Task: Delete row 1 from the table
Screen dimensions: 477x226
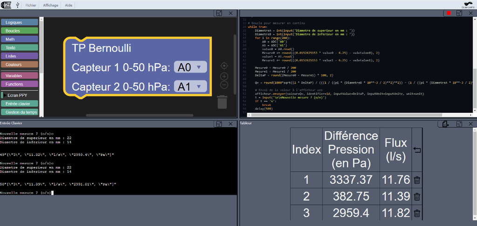Action: (x=417, y=180)
